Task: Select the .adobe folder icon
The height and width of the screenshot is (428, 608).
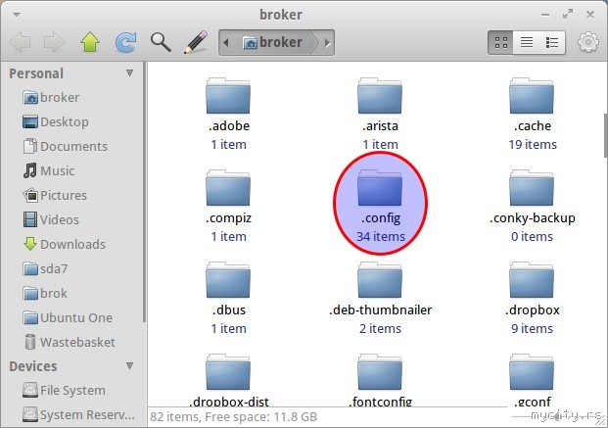Action: (x=228, y=96)
